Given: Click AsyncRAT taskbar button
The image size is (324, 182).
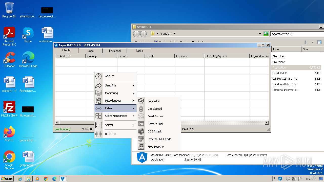Looking at the screenshot, I should pyautogui.click(x=63, y=178).
